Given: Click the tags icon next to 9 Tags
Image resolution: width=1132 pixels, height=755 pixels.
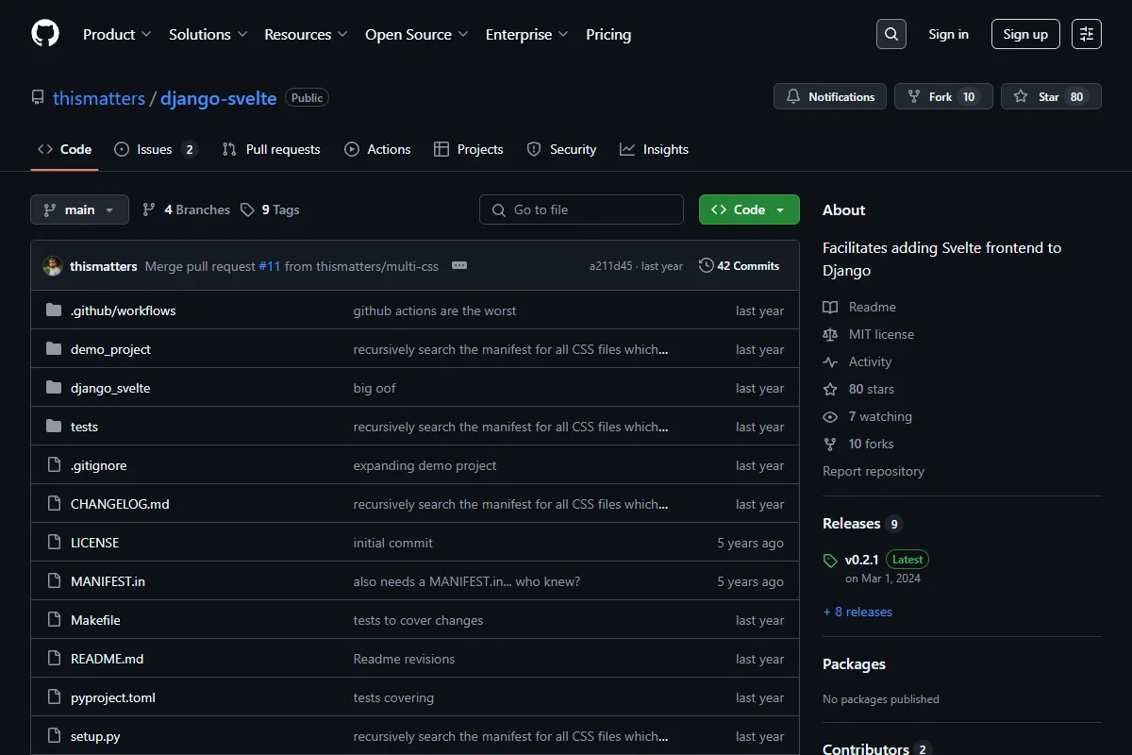Looking at the screenshot, I should (x=247, y=210).
